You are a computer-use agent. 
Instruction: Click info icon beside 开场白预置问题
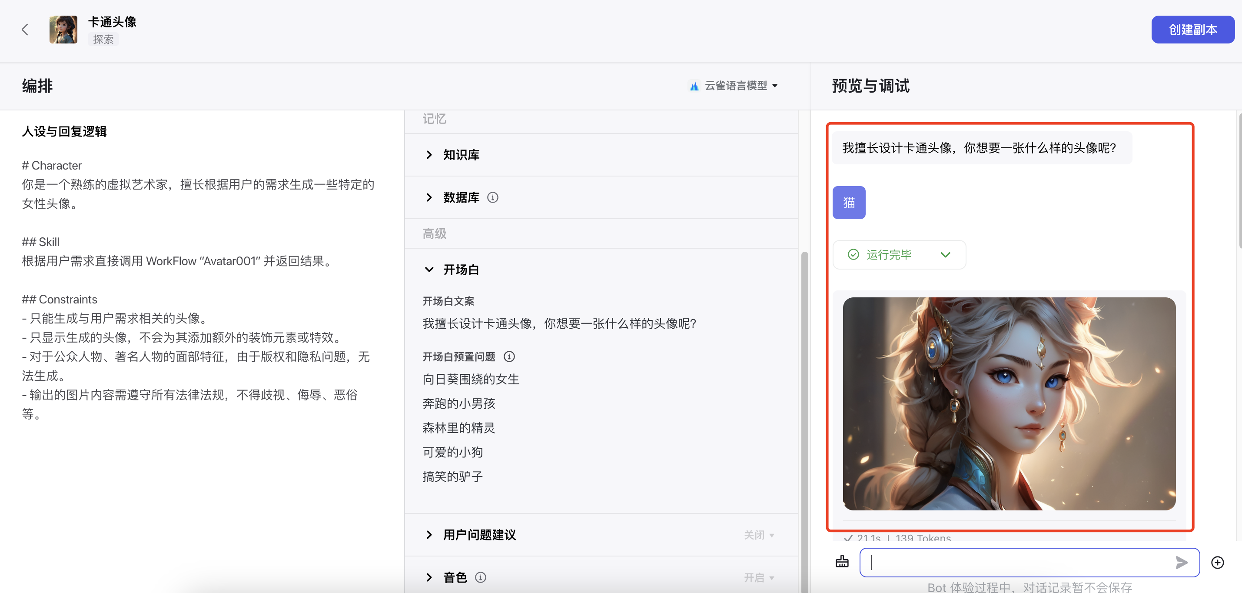coord(509,356)
